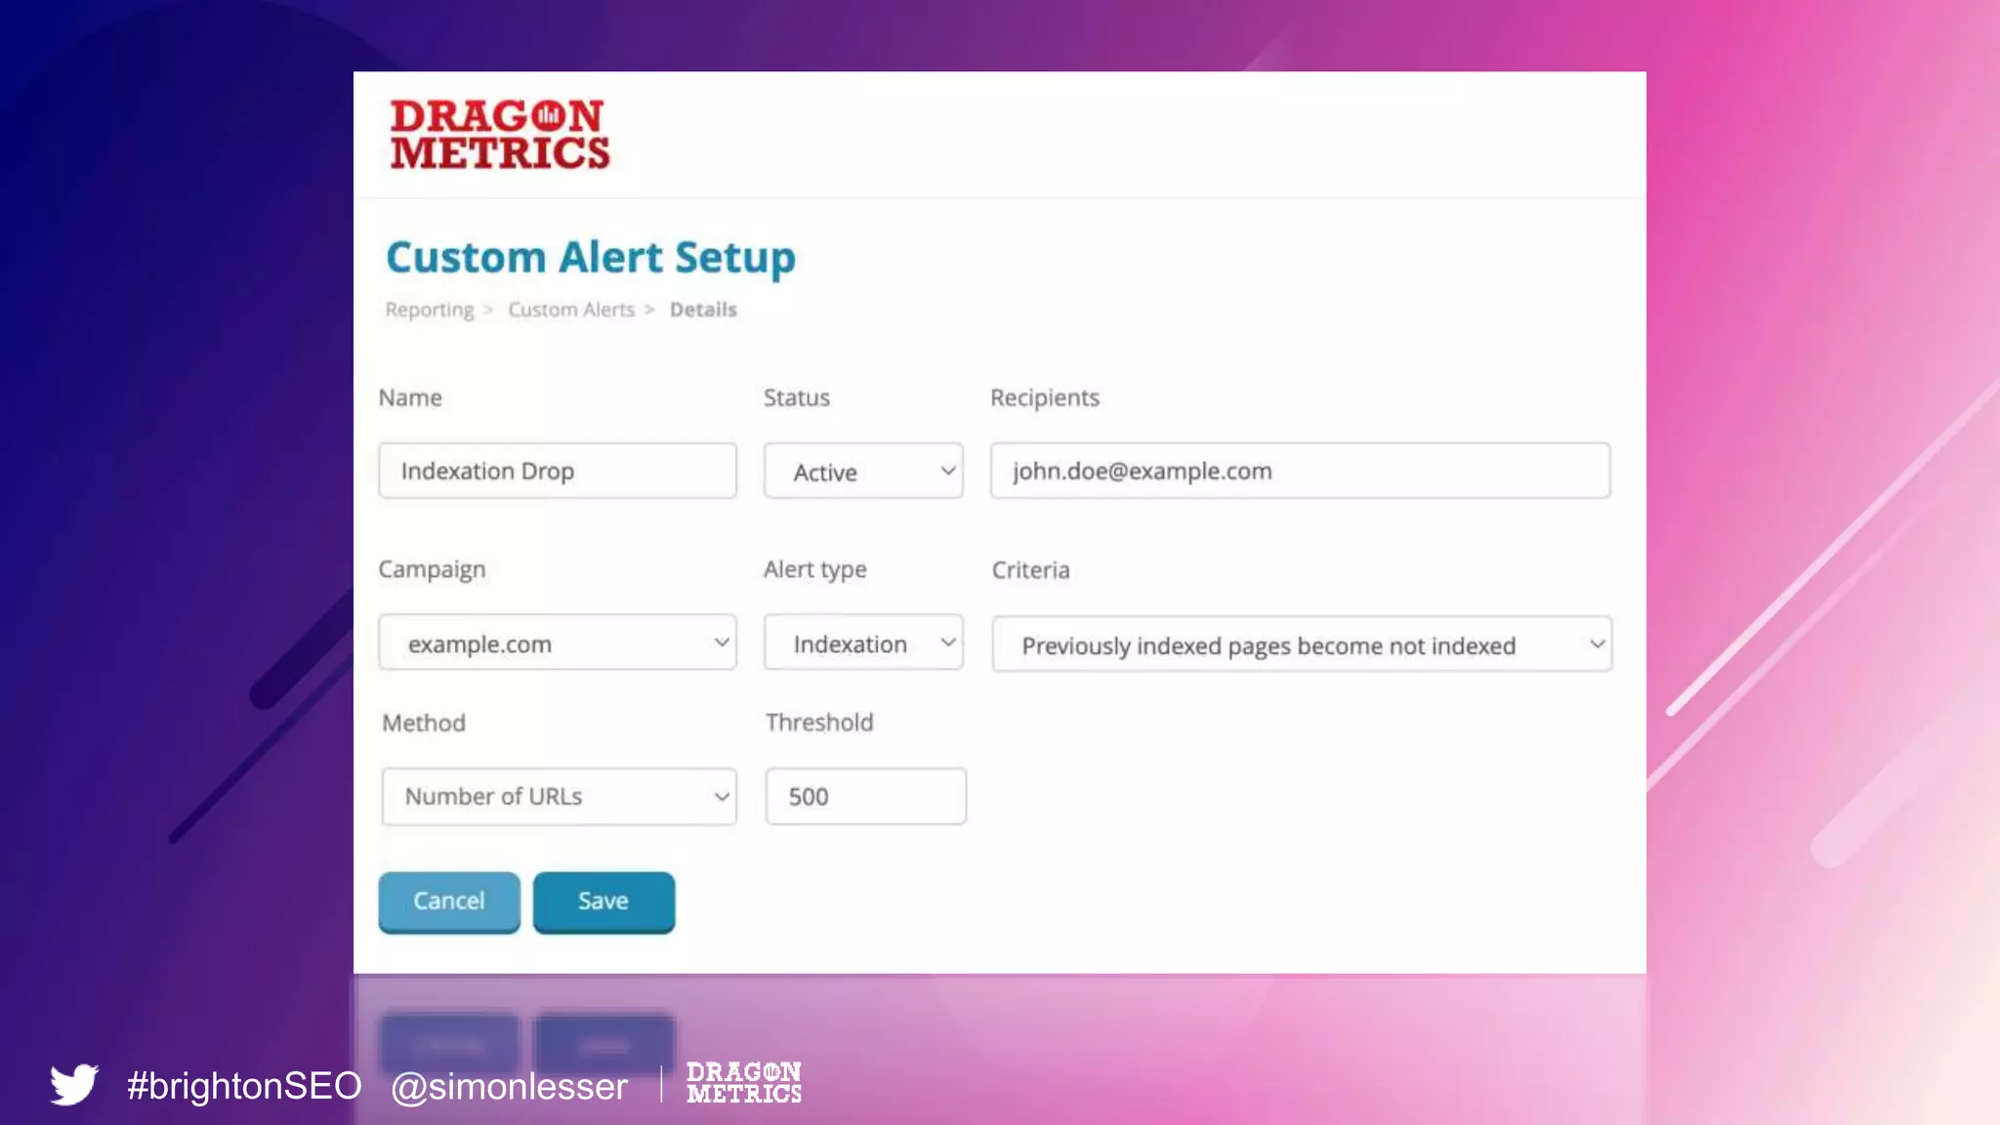
Task: Click the Dragon Metrics logo in the header
Action: point(499,135)
